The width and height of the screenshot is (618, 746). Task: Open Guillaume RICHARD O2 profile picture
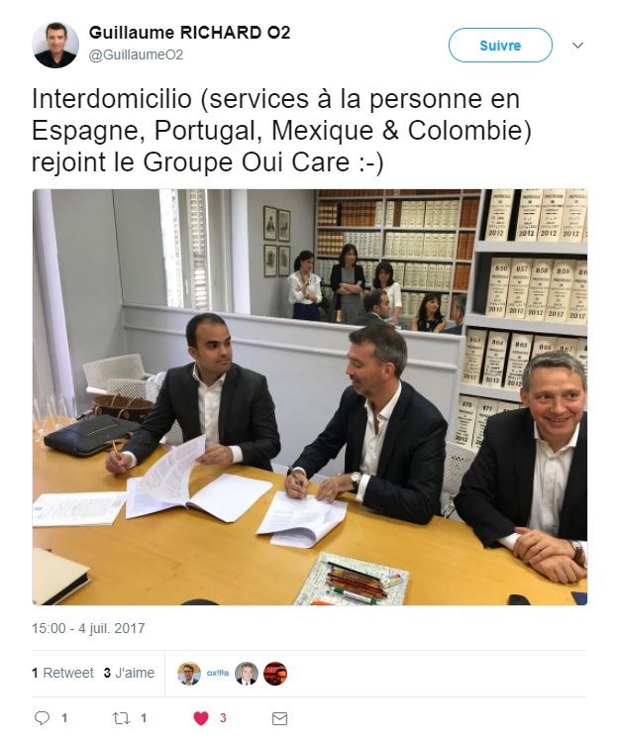55,45
